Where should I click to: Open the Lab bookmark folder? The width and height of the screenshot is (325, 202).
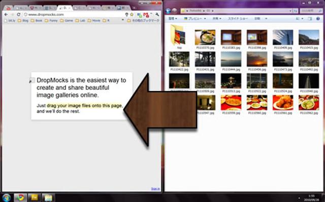(x=80, y=21)
